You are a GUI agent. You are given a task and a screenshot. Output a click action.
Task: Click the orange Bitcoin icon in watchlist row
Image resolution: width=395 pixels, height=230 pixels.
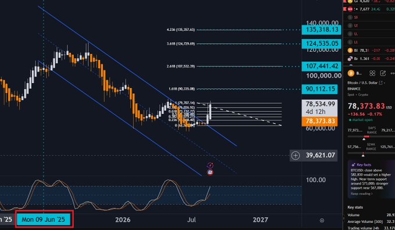(350, 51)
